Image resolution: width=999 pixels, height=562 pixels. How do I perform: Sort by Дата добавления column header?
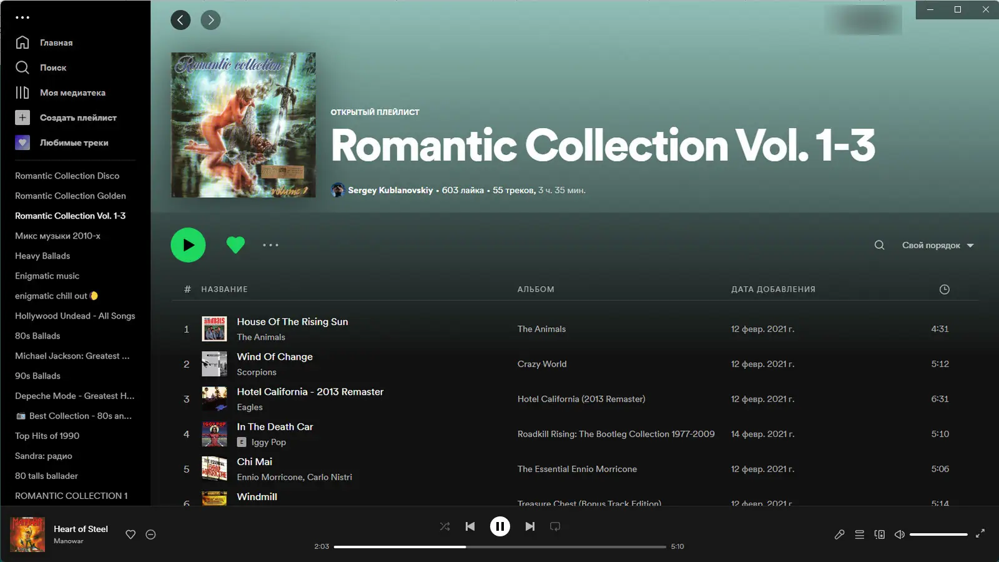tap(773, 289)
